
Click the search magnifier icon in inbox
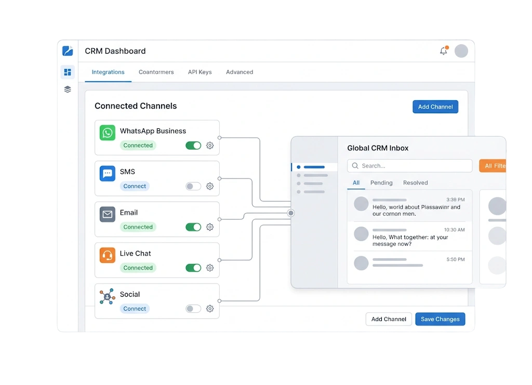point(355,166)
